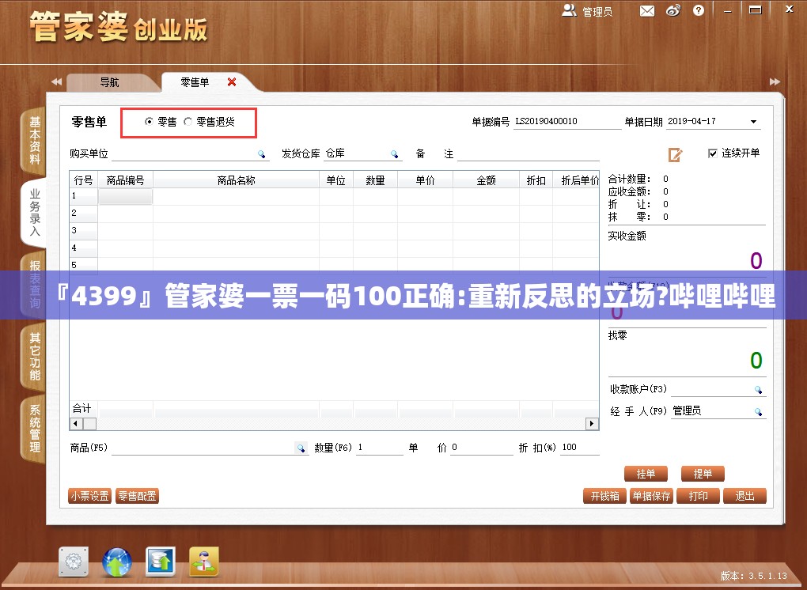Image resolution: width=807 pixels, height=590 pixels.
Task: Click the 开钱箱 button
Action: [x=604, y=496]
